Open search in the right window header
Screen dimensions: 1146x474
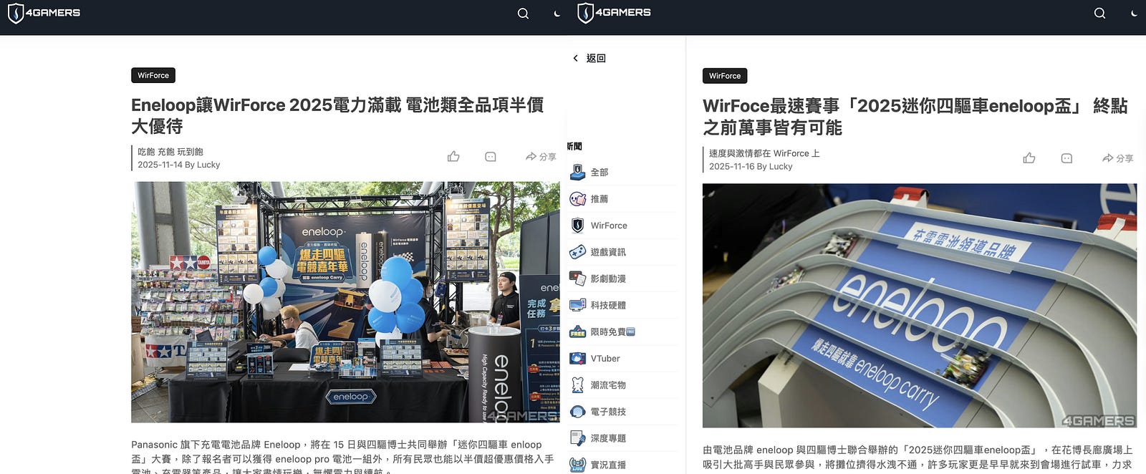pos(1099,14)
